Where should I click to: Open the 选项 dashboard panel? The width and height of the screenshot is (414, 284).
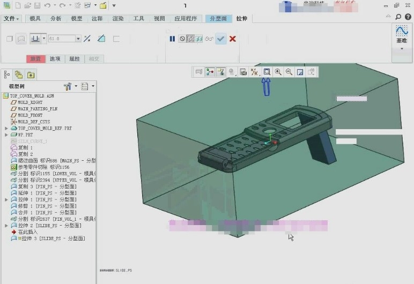55,58
